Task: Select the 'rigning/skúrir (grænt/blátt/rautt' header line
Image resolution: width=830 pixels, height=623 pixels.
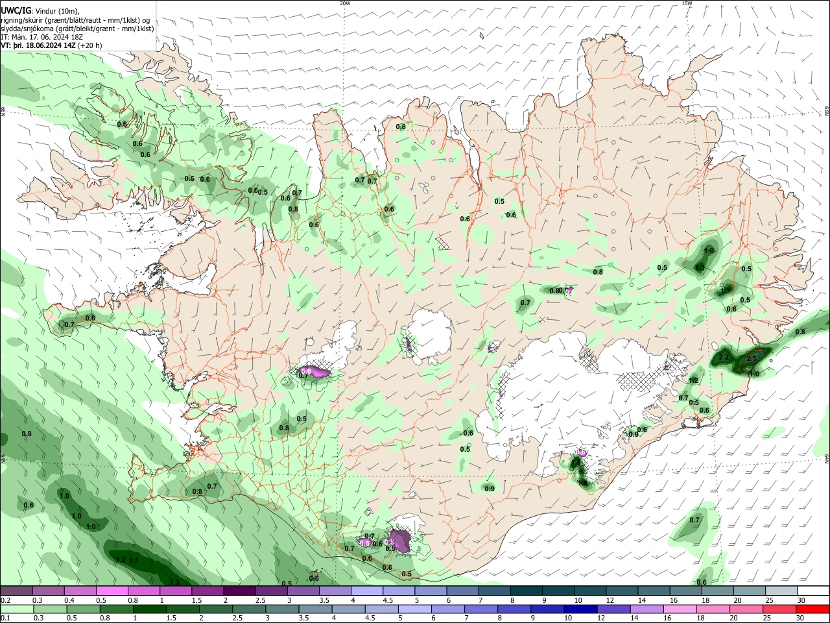Action: [x=75, y=19]
